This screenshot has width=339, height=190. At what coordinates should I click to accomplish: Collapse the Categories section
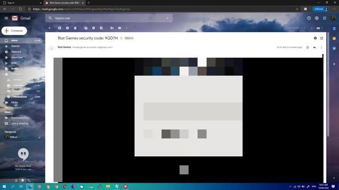click(x=3, y=74)
